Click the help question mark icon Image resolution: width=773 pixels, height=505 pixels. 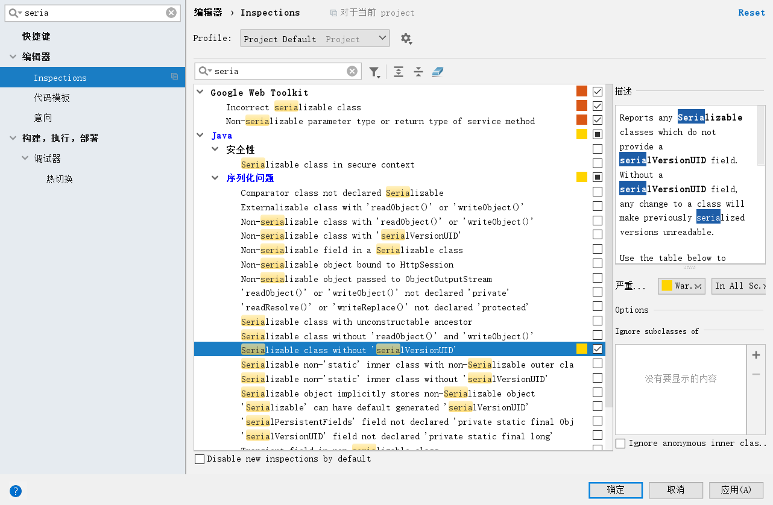coord(16,491)
